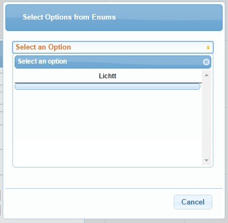Viewport: 228px width, 223px height.
Task: Click the blue Select an option header bar
Action: click(113, 62)
